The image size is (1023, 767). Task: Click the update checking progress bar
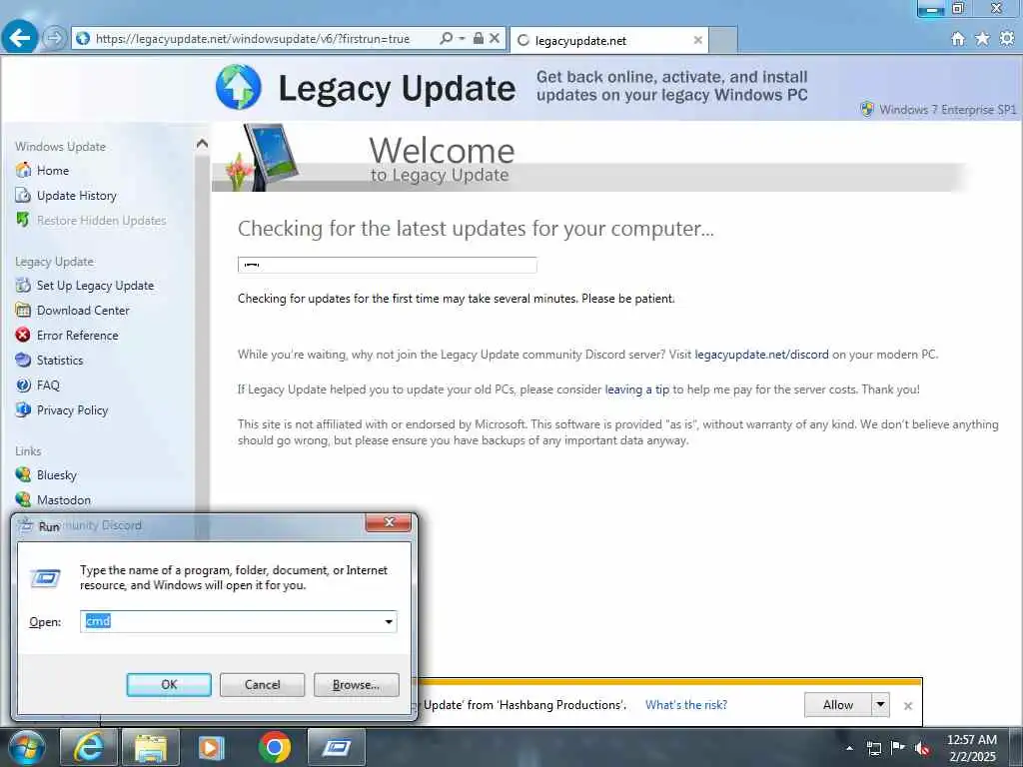click(387, 265)
